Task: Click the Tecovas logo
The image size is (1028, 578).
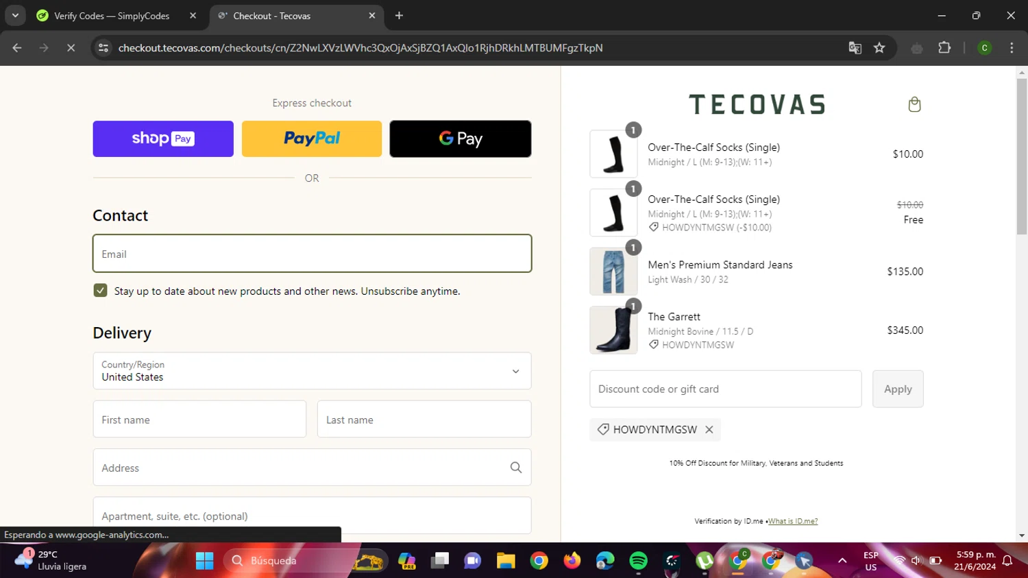Action: (x=757, y=104)
